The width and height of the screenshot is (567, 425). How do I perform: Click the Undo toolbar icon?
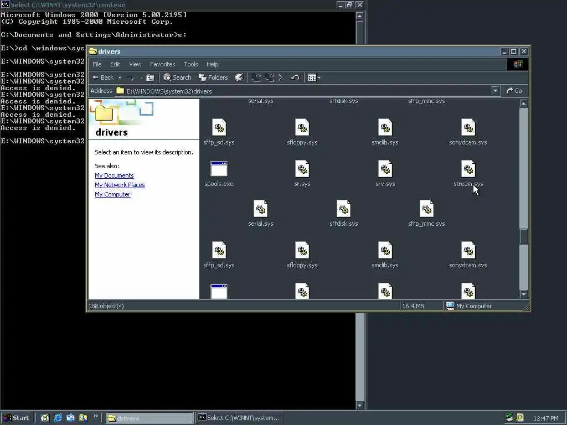(x=295, y=77)
